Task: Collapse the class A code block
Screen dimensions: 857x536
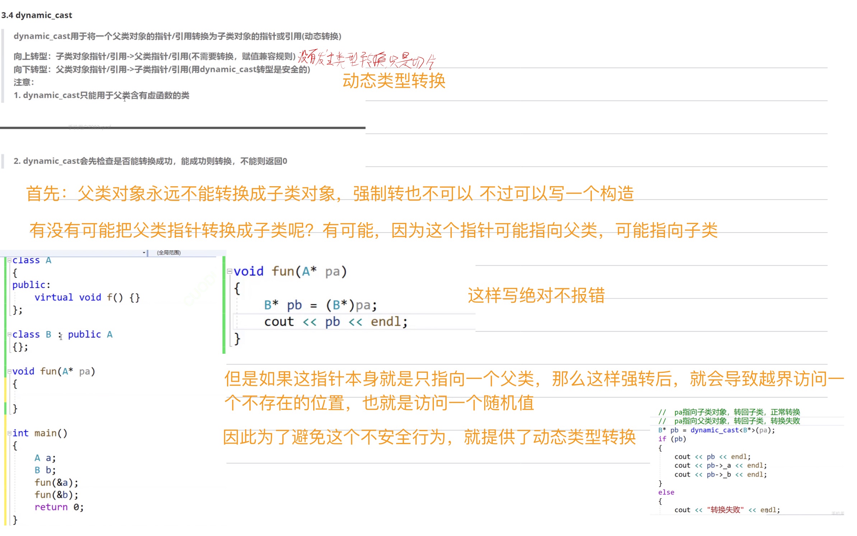Action: pyautogui.click(x=9, y=260)
